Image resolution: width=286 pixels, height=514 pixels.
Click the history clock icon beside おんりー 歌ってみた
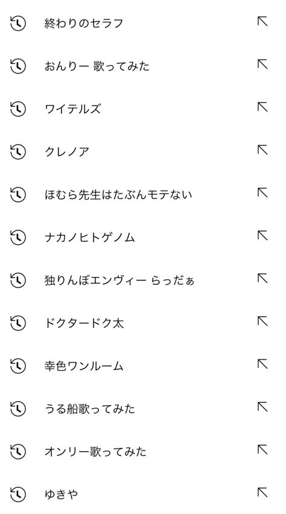(x=17, y=66)
